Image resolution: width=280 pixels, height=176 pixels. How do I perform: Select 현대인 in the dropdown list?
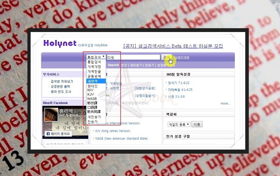(x=96, y=86)
